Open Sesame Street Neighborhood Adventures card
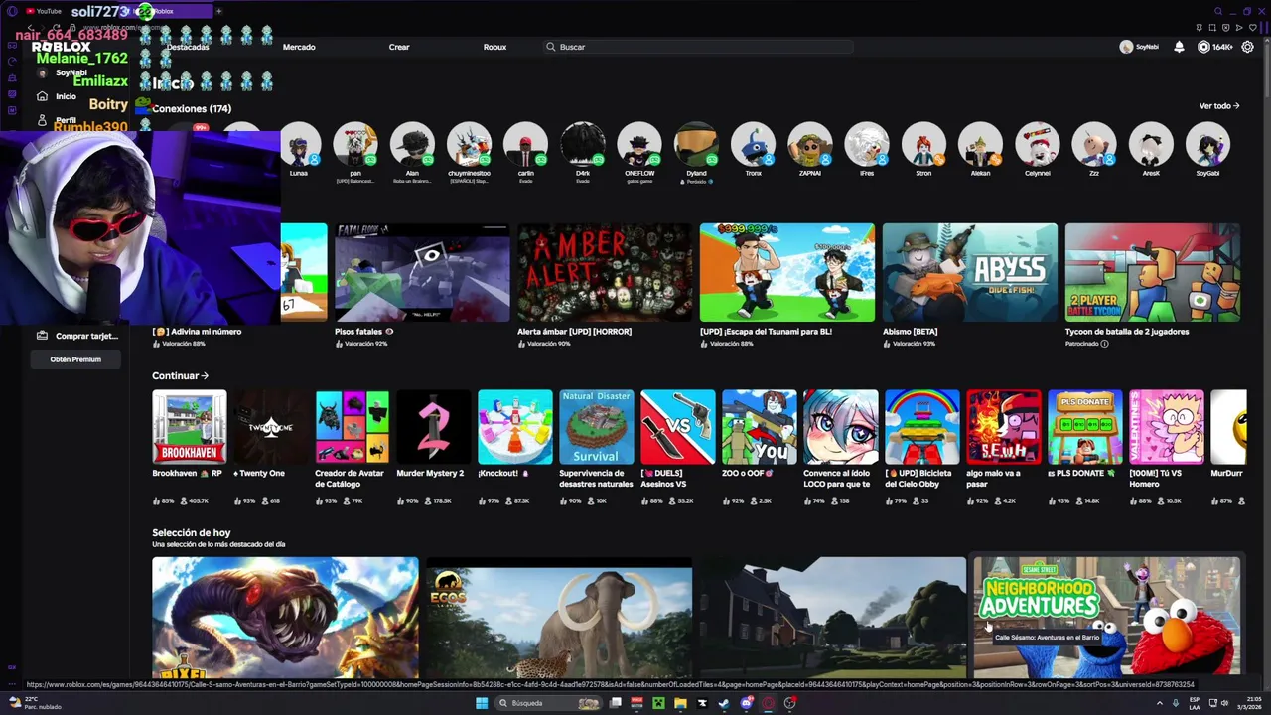Screen dimensions: 1271x715 coord(1107,616)
